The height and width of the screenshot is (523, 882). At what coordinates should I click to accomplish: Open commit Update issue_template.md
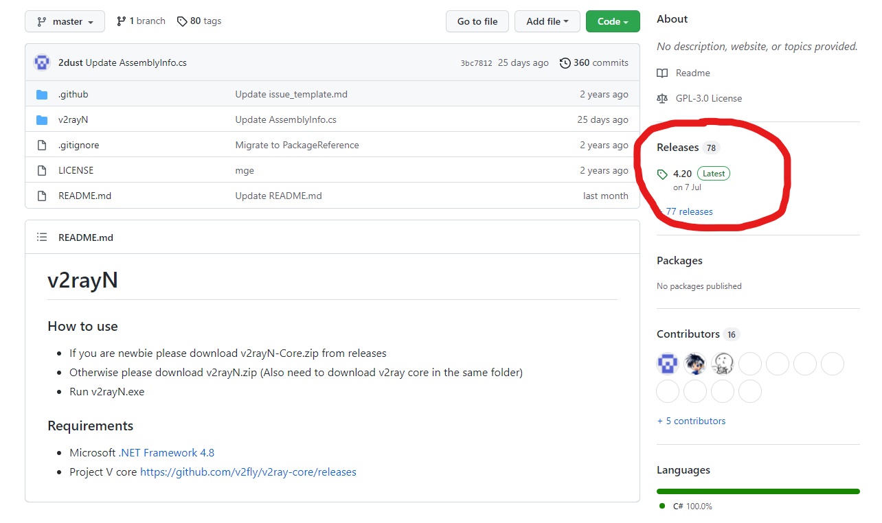pyautogui.click(x=291, y=94)
